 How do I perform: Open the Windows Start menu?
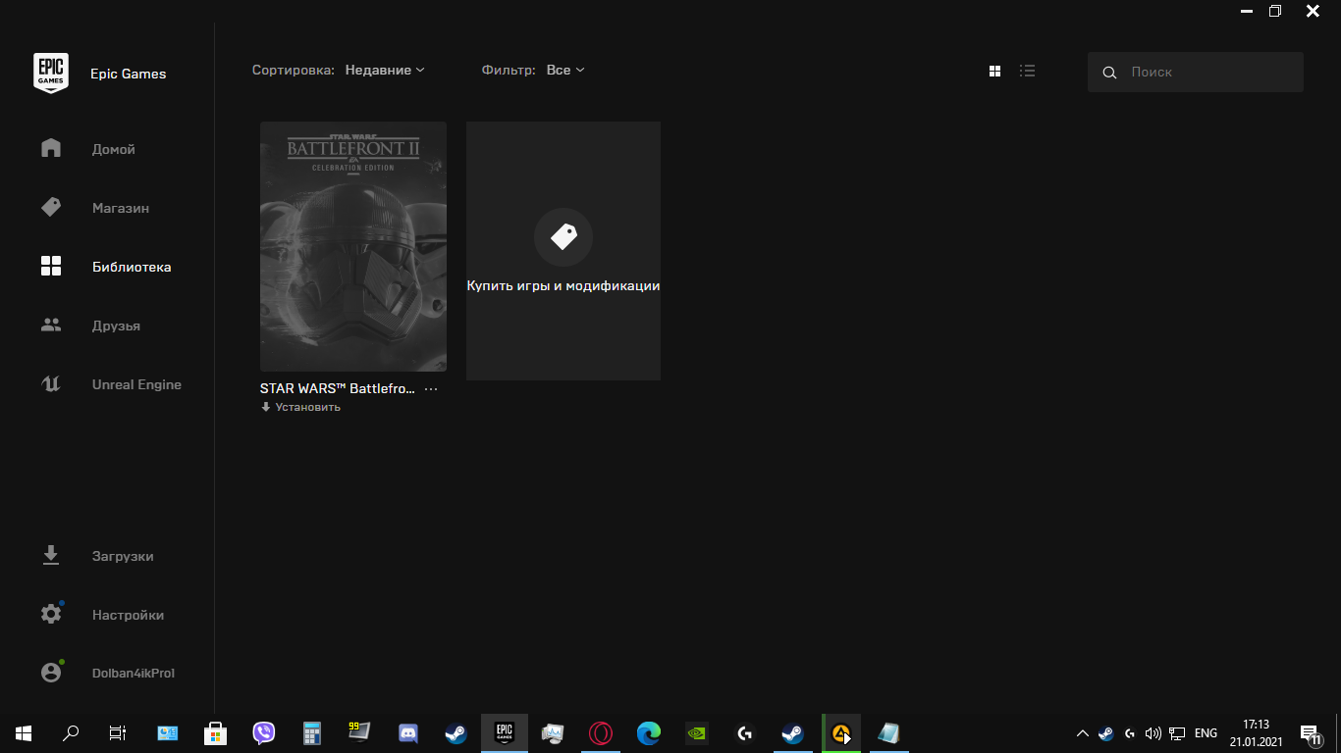pyautogui.click(x=24, y=732)
